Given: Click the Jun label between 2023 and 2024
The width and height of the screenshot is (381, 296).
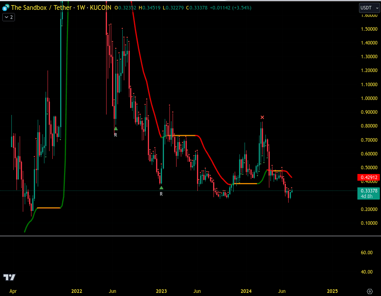Looking at the screenshot, I should (x=197, y=291).
